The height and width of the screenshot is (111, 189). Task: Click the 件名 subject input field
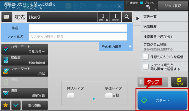[78, 28]
